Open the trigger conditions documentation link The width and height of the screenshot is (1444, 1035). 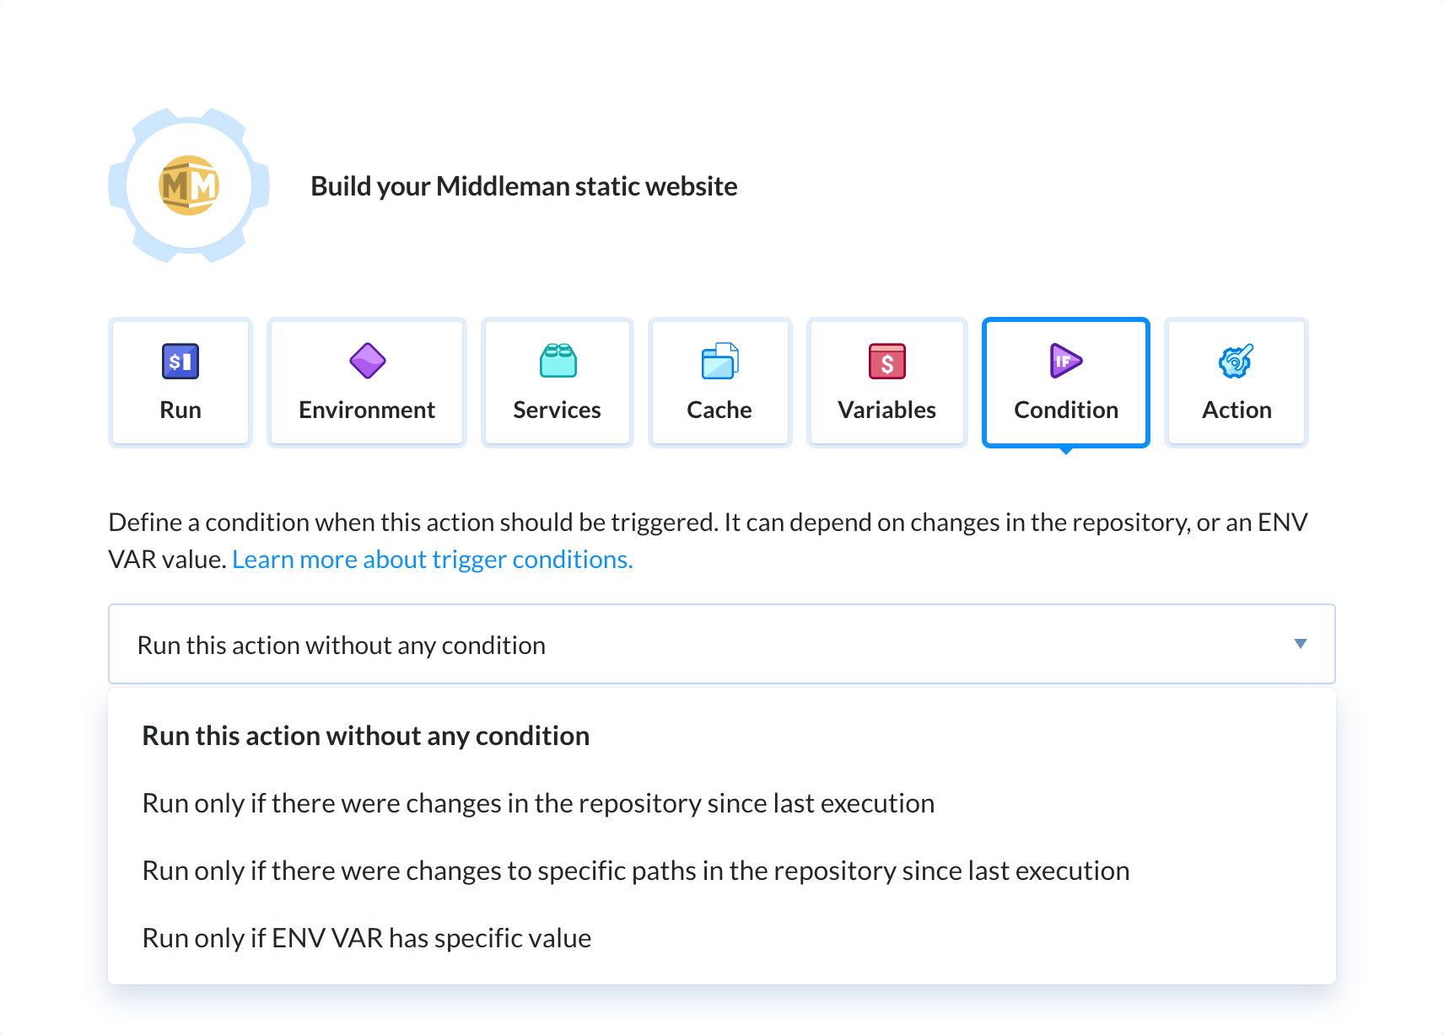pos(432,558)
